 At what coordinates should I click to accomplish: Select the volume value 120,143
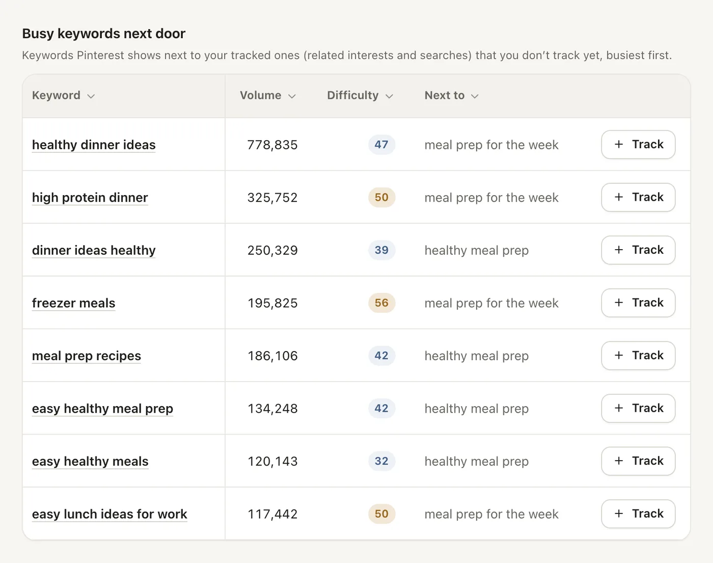[x=272, y=462]
